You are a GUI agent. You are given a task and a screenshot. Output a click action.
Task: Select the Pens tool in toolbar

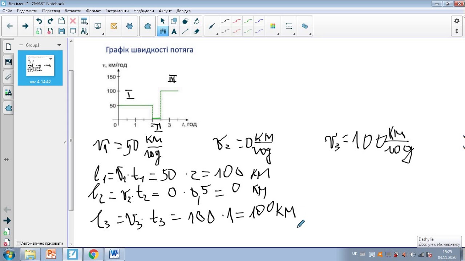coord(162,31)
